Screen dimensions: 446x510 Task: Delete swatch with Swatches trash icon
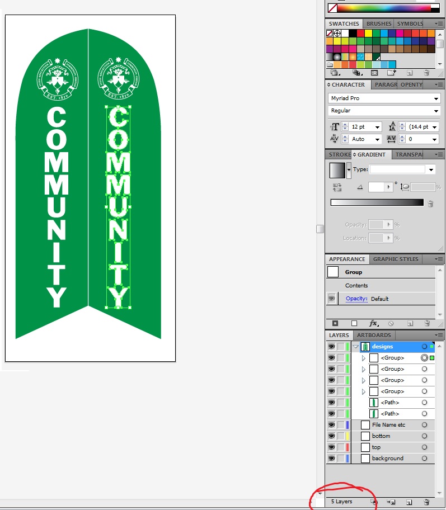426,73
